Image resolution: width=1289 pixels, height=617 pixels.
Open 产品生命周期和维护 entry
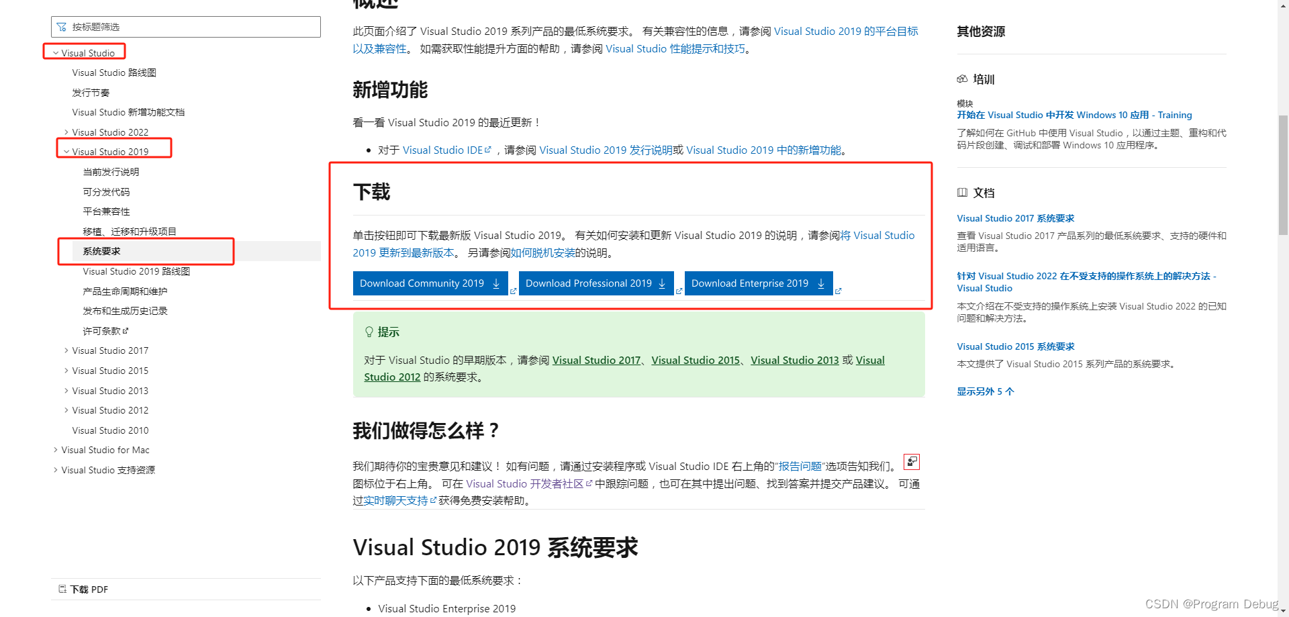click(x=125, y=291)
